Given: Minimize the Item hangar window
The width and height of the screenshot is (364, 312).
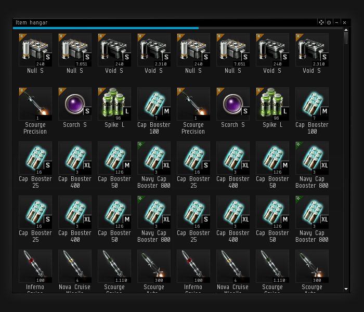Looking at the screenshot, I should (x=336, y=22).
